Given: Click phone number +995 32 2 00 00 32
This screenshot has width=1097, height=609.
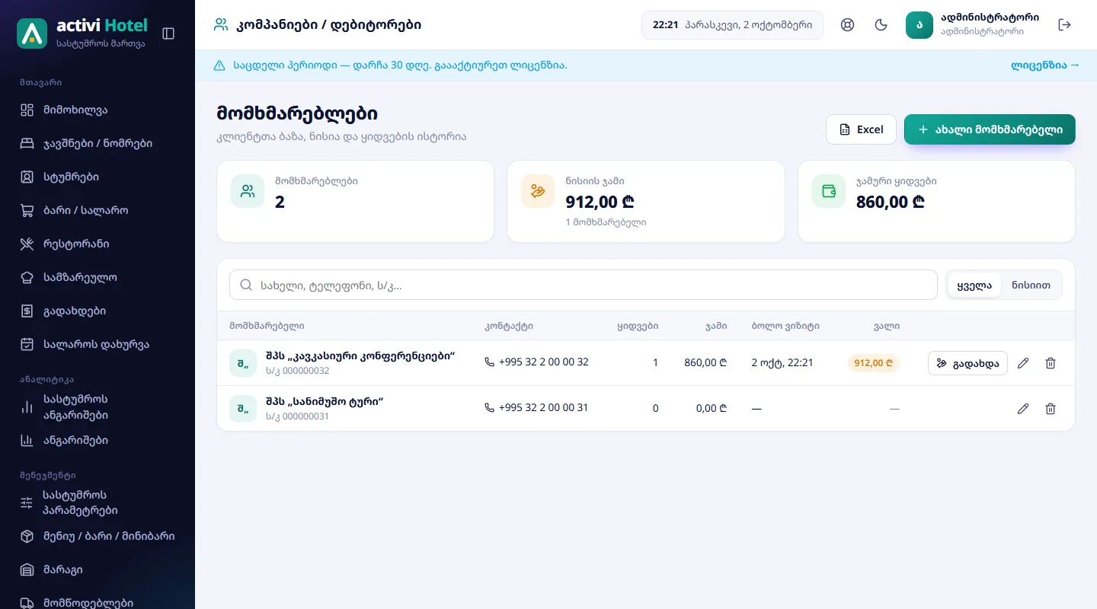Looking at the screenshot, I should [536, 362].
